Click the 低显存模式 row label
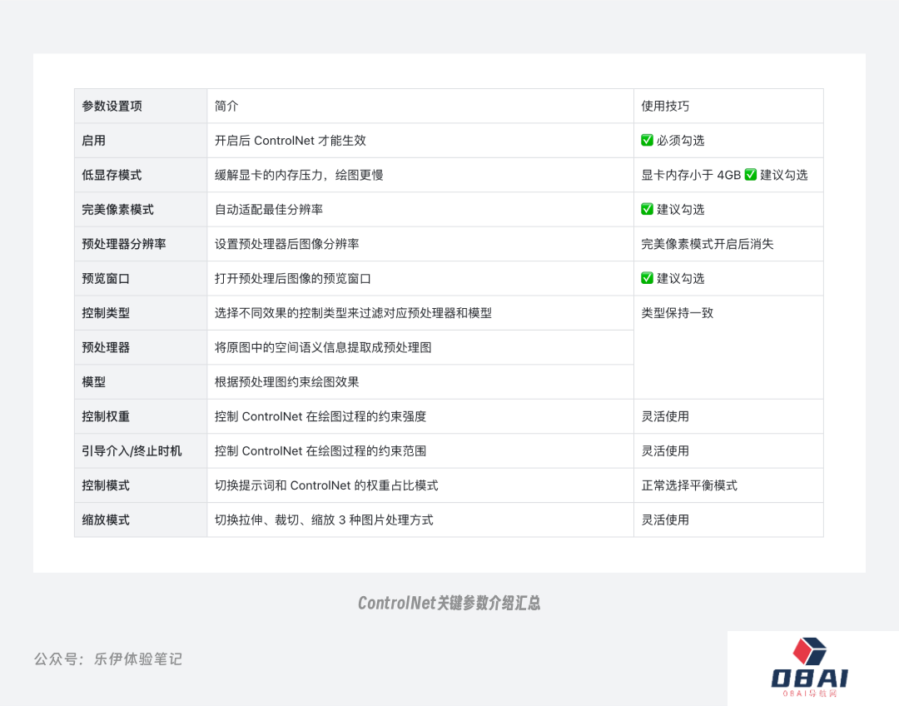Viewport: 899px width, 706px height. (112, 175)
